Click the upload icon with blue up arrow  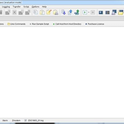pyautogui.click(x=70, y=12)
